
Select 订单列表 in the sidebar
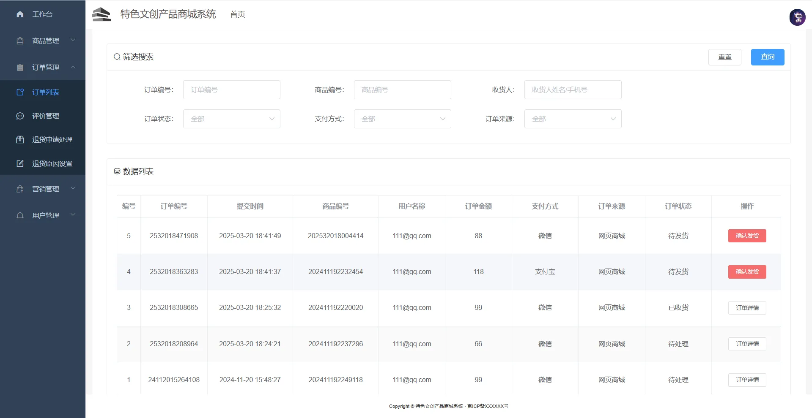point(46,92)
